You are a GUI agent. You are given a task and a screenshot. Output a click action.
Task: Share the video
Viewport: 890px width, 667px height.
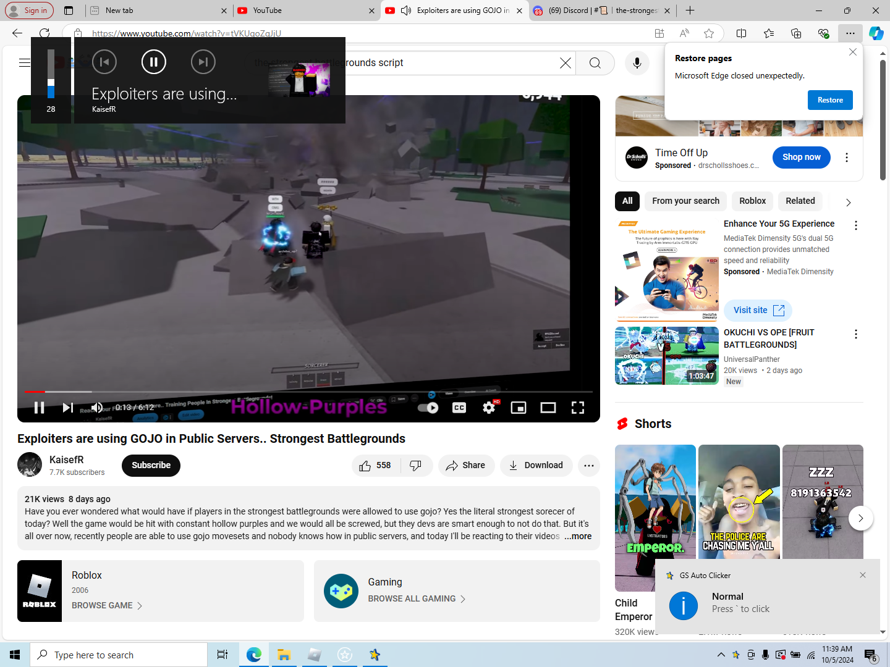coord(466,466)
